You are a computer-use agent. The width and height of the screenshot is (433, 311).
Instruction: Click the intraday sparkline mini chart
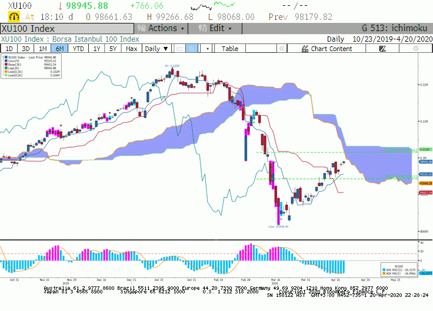[212, 5]
